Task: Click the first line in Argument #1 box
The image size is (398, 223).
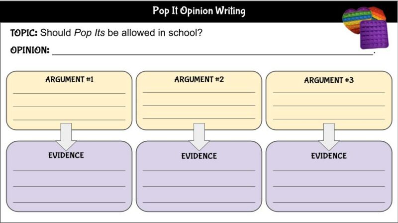Action: tap(69, 92)
